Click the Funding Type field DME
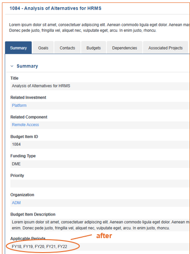The image size is (190, 254). pyautogui.click(x=100, y=164)
